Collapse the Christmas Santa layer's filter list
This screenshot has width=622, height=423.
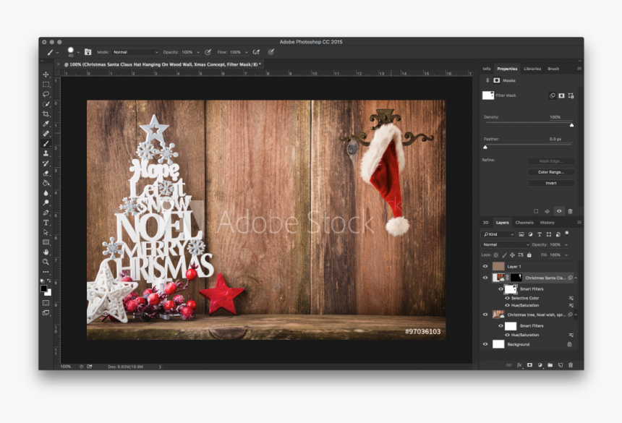(x=576, y=278)
